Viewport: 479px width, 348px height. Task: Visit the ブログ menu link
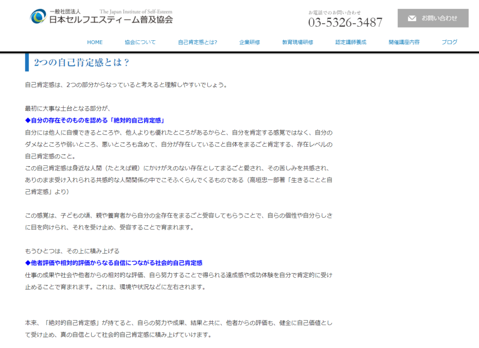(450, 42)
